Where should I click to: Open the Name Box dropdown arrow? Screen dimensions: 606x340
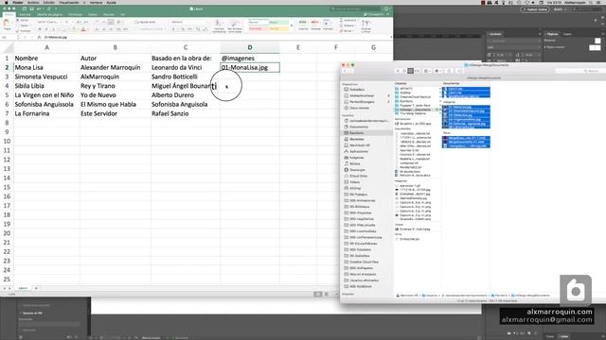coord(18,38)
